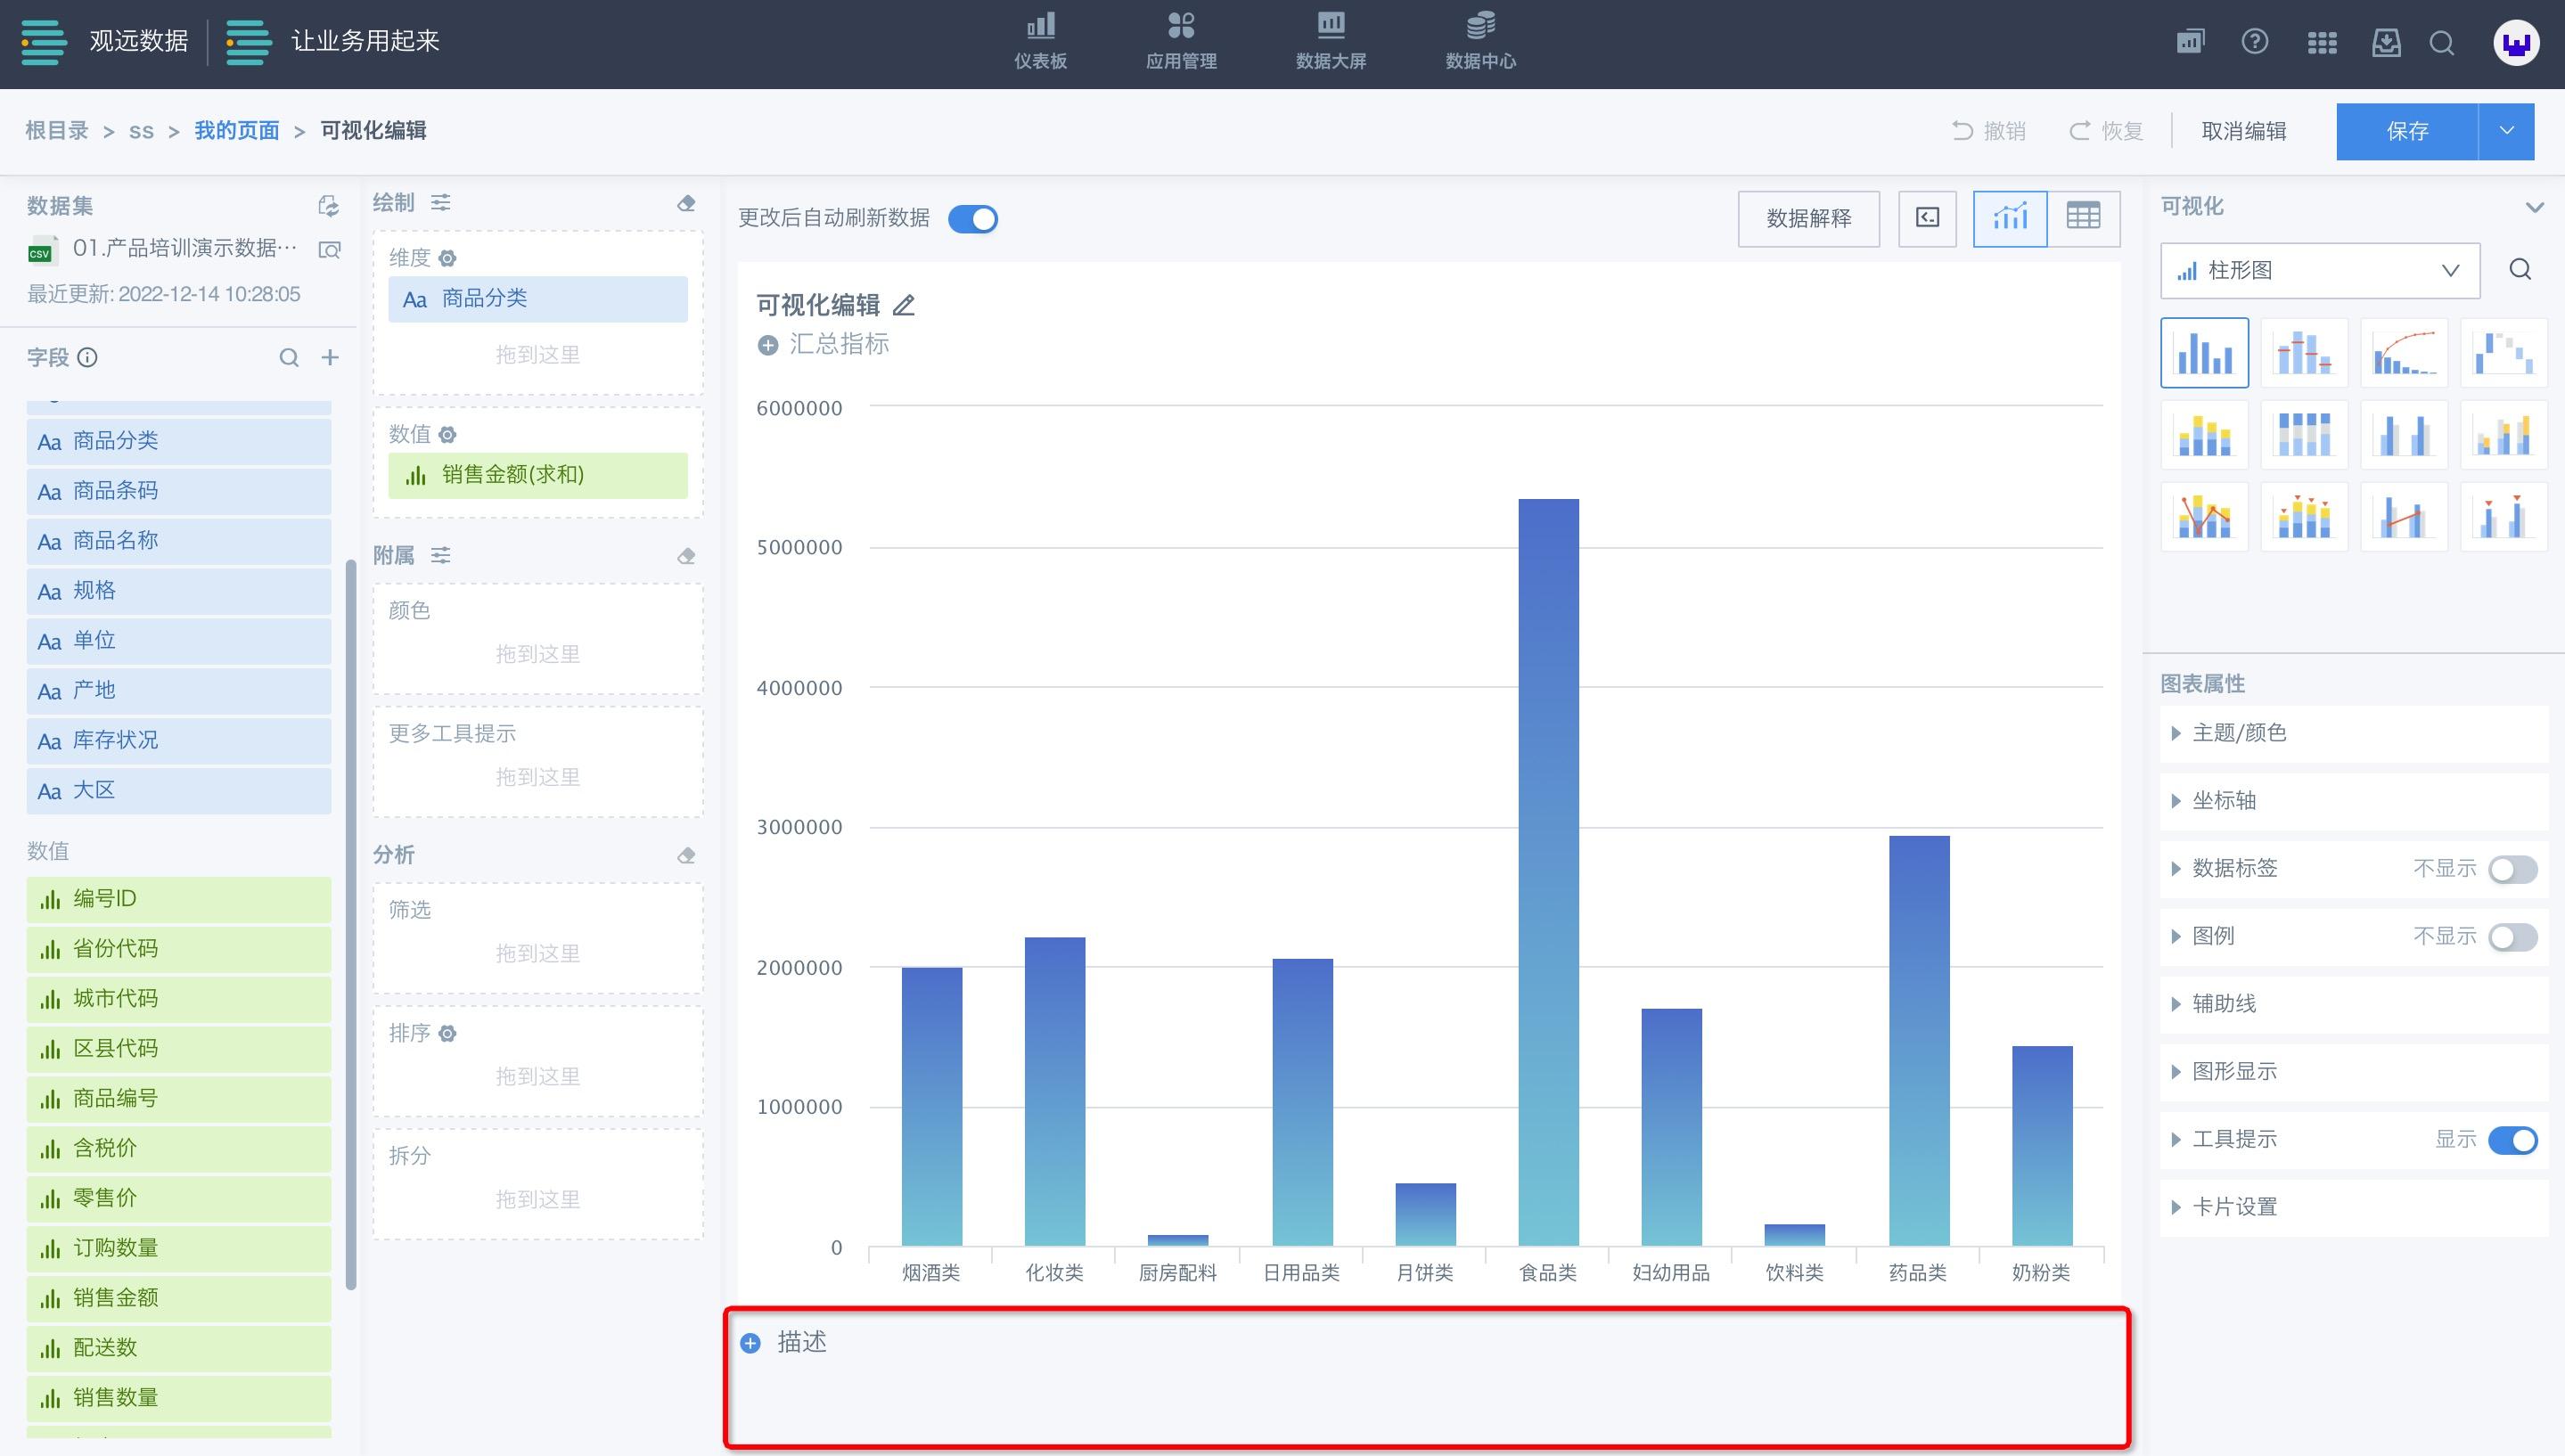Edit chart title with pencil icon
Image resolution: width=2565 pixels, height=1456 pixels.
(x=904, y=305)
